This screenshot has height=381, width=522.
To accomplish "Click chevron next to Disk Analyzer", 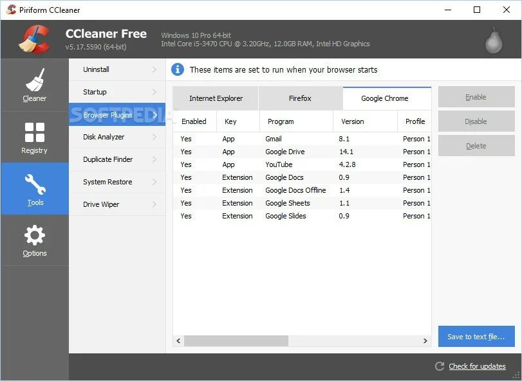I will coord(154,137).
